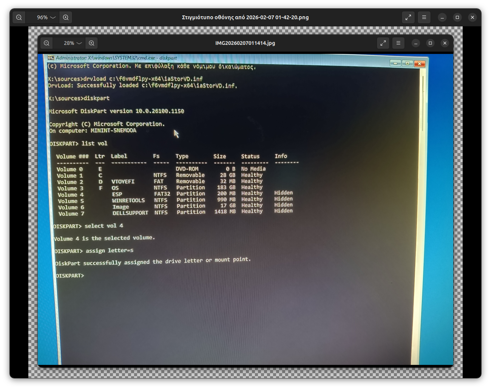Minimize the Administrator cmd.exe diskpart window
The image size is (491, 389).
[395, 63]
